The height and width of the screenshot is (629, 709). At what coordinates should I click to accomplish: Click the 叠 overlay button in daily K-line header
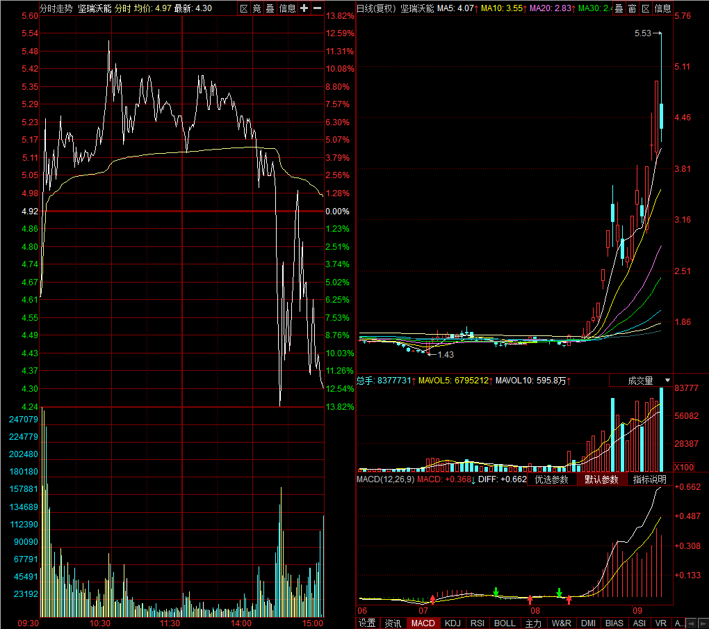click(619, 8)
